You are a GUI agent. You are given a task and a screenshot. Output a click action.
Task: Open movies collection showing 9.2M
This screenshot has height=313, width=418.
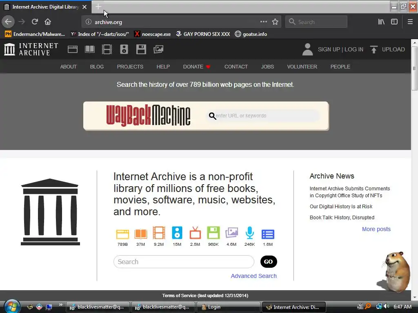[159, 236]
